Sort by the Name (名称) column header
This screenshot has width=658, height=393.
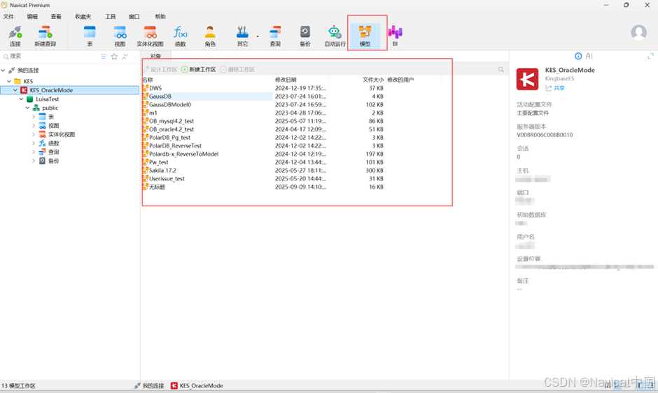pos(207,80)
